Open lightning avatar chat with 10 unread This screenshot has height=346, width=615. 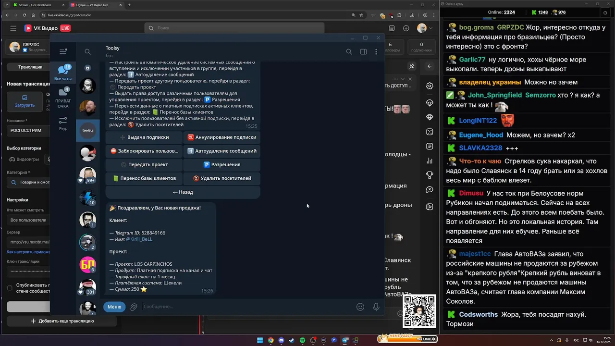pyautogui.click(x=87, y=198)
